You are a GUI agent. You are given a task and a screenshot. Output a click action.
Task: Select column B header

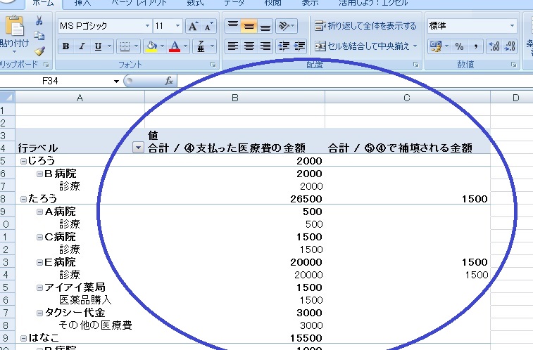coord(235,98)
